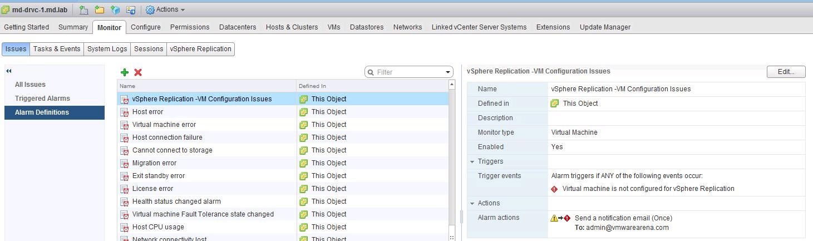Open the Configure tab
Viewport: 813px width, 241px height.
(x=146, y=27)
